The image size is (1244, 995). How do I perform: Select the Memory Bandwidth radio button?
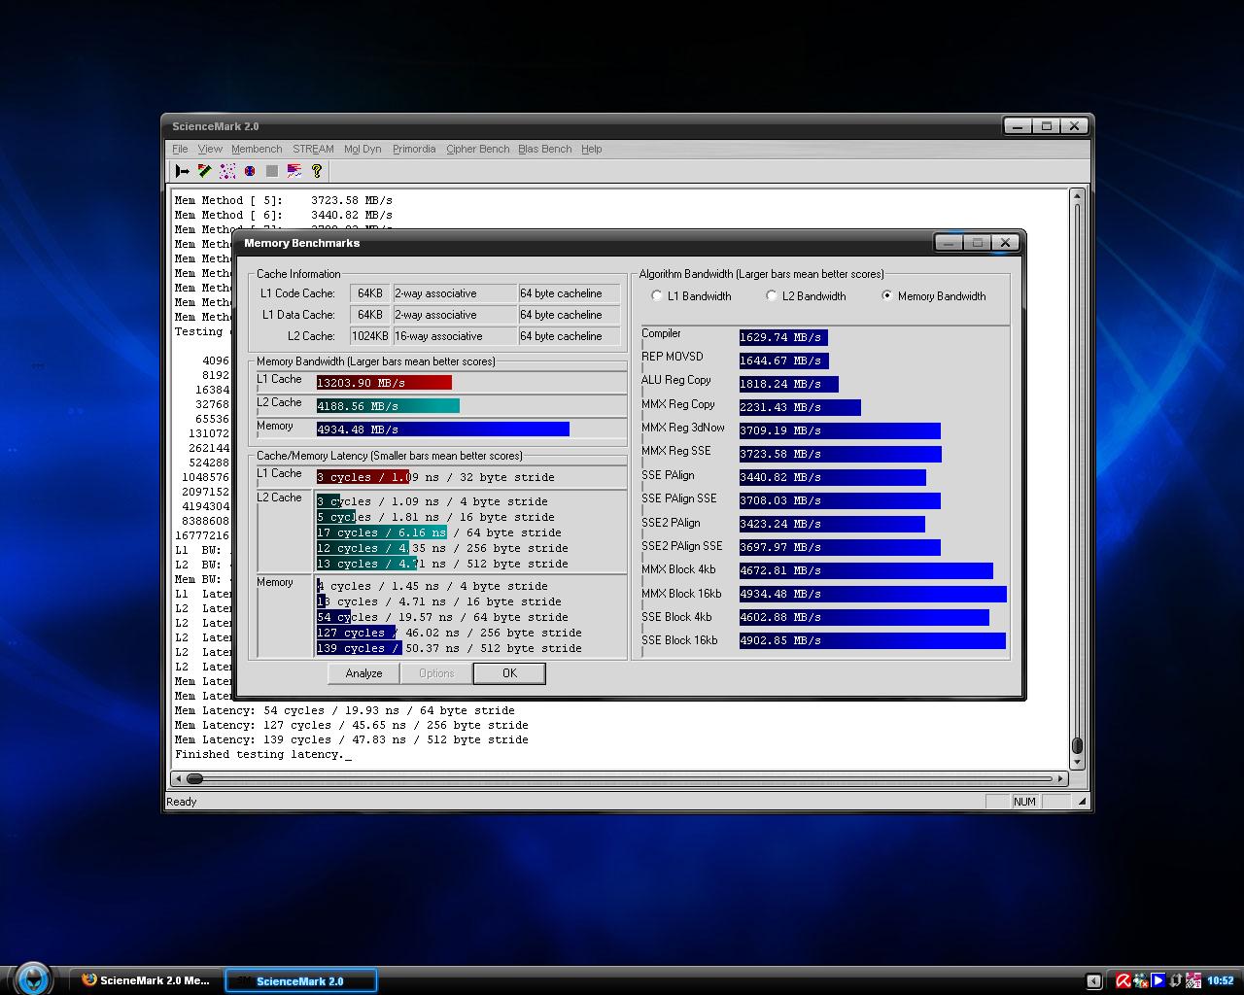tap(886, 296)
